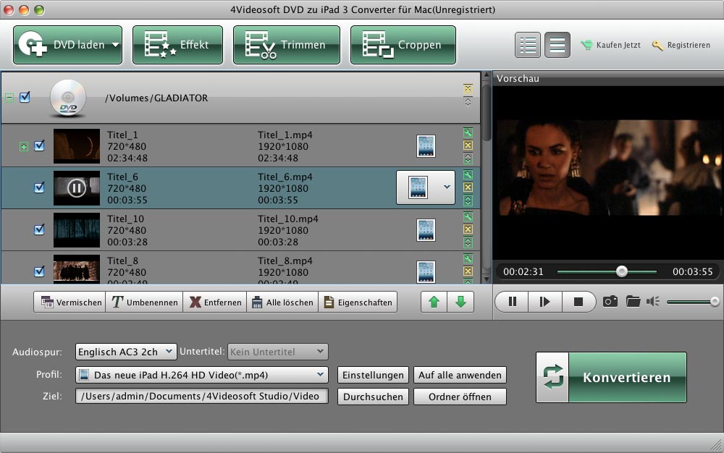Click Ordner öffnen button
724x453 pixels.
click(460, 397)
